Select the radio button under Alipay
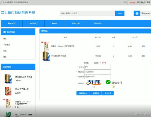The image size is (151, 117). (x=94, y=87)
